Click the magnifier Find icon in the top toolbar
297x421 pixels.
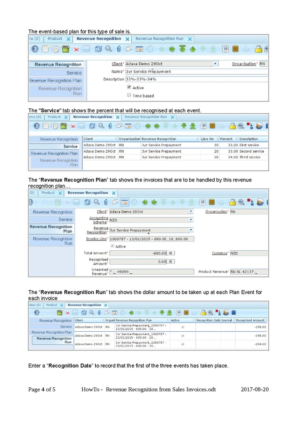(108, 49)
